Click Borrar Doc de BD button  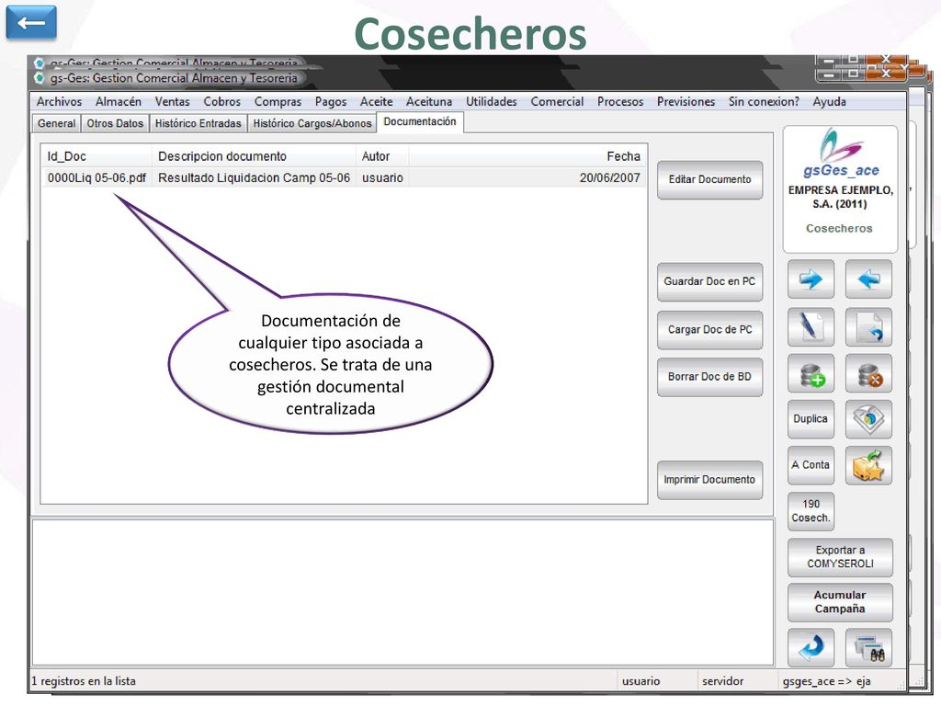click(x=710, y=377)
